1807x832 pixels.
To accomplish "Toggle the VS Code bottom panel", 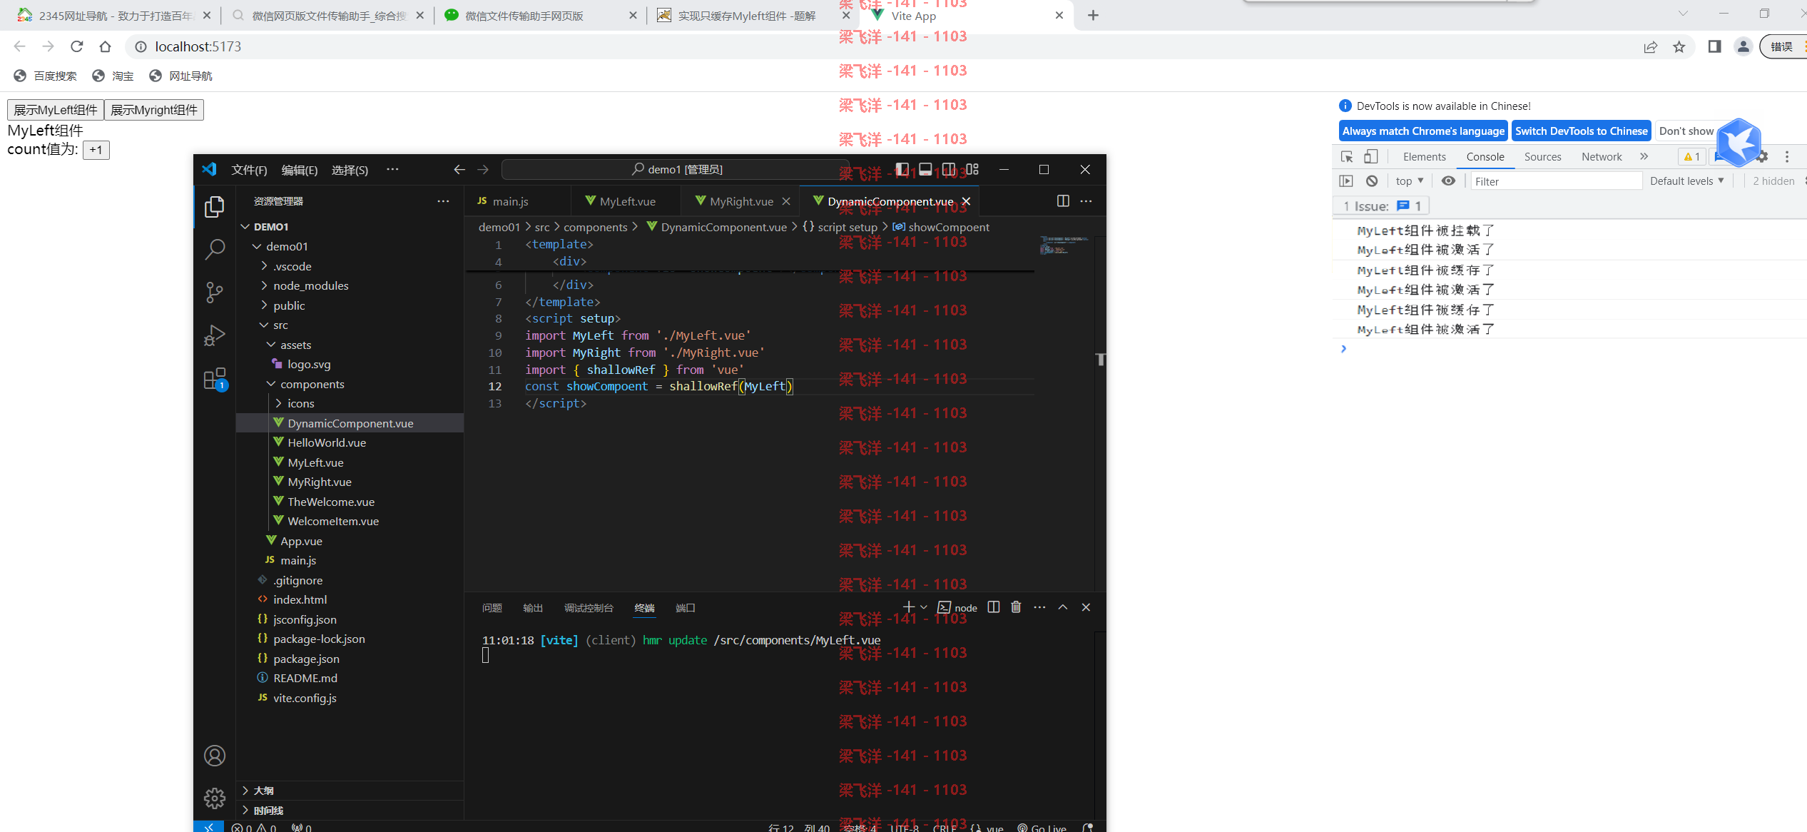I will click(x=925, y=169).
